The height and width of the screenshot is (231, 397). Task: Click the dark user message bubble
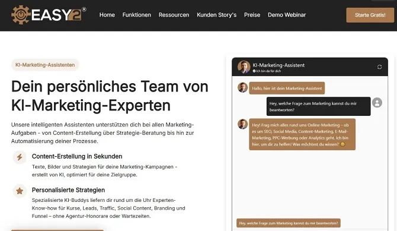[319, 106]
